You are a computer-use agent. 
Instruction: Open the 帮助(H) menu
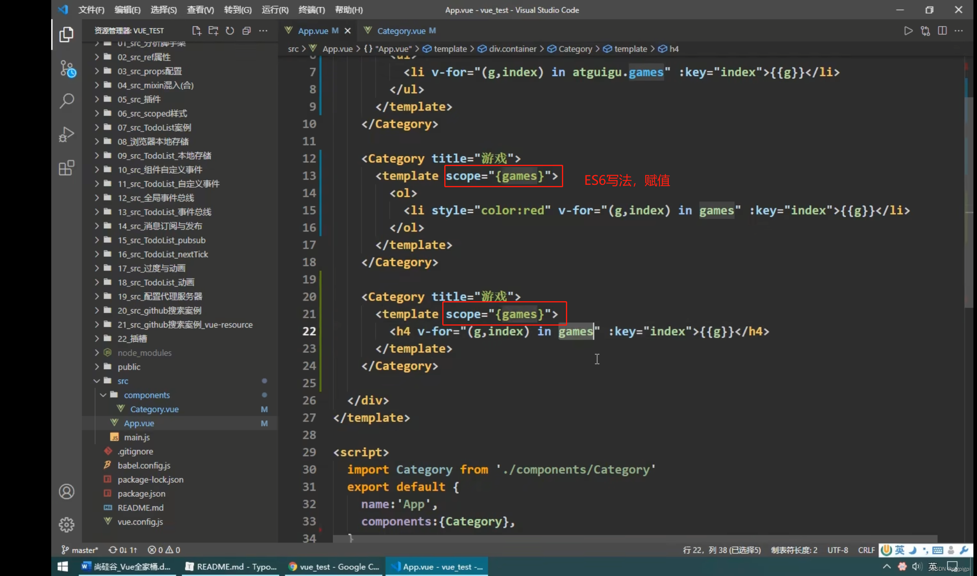coord(349,10)
